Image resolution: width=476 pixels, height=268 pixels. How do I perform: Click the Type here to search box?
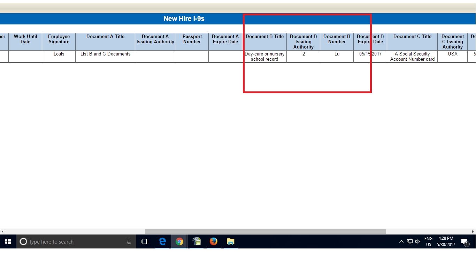(73, 241)
